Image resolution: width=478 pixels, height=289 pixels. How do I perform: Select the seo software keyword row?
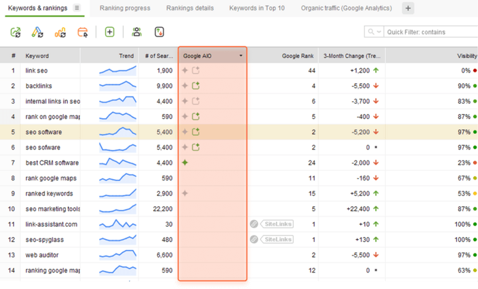pyautogui.click(x=41, y=132)
